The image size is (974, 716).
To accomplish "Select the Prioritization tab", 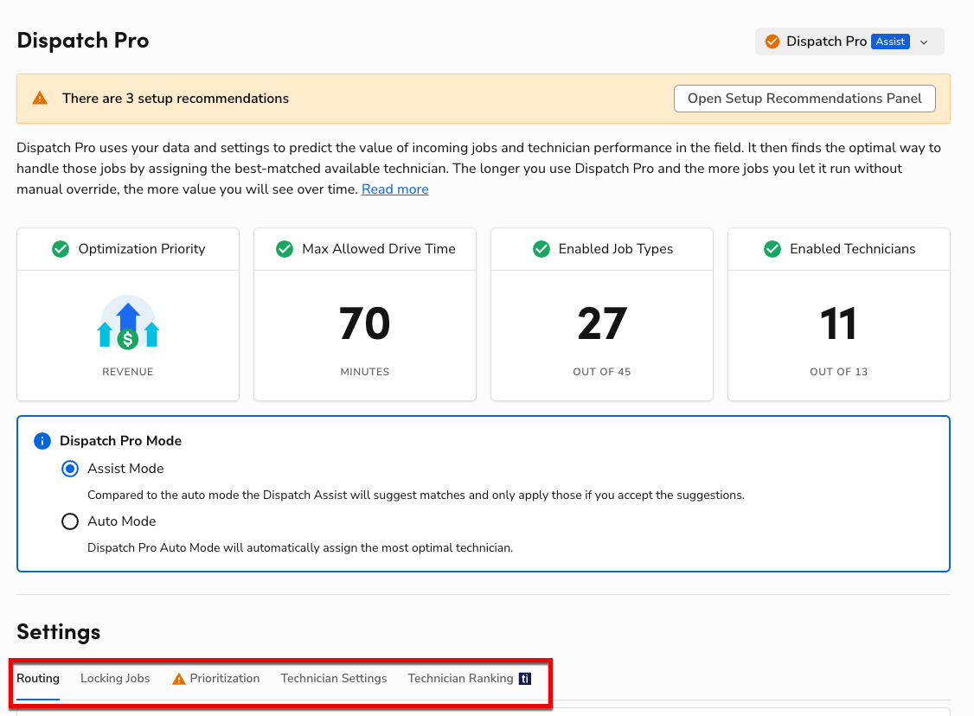I will [224, 678].
